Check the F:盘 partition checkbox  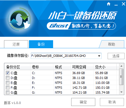pyautogui.click(x=7, y=88)
